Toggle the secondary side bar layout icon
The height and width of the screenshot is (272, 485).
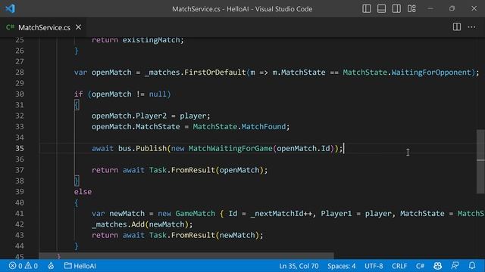(396, 8)
